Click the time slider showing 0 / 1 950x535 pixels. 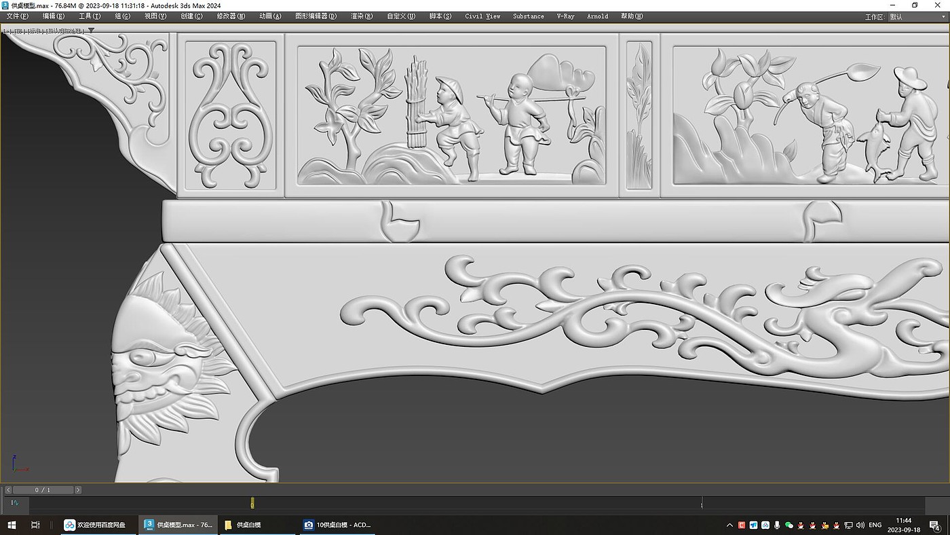pos(43,490)
